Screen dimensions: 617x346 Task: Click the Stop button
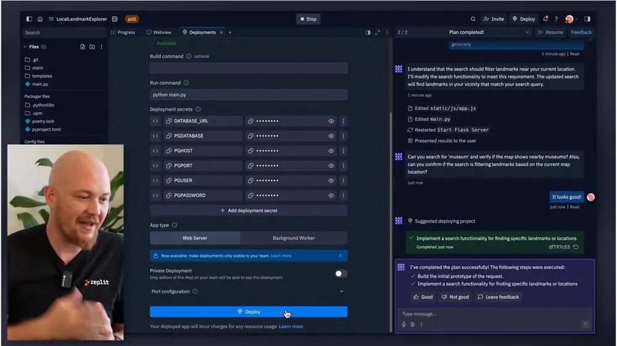(x=308, y=19)
